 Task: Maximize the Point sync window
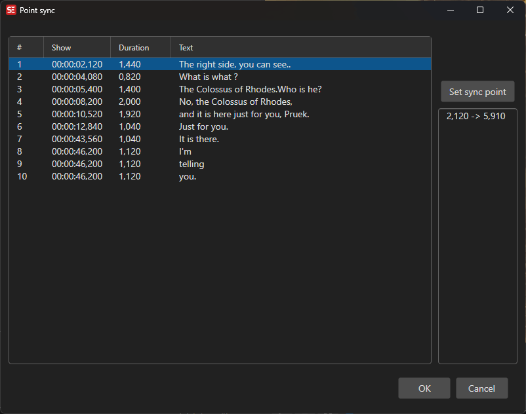click(x=480, y=10)
